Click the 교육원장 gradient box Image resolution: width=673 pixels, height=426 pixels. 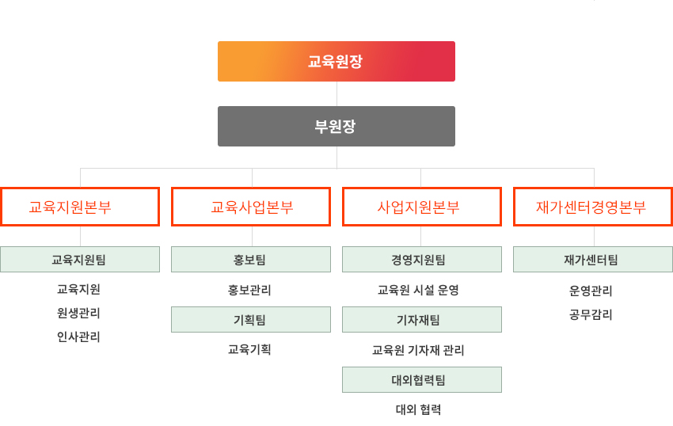tap(336, 62)
